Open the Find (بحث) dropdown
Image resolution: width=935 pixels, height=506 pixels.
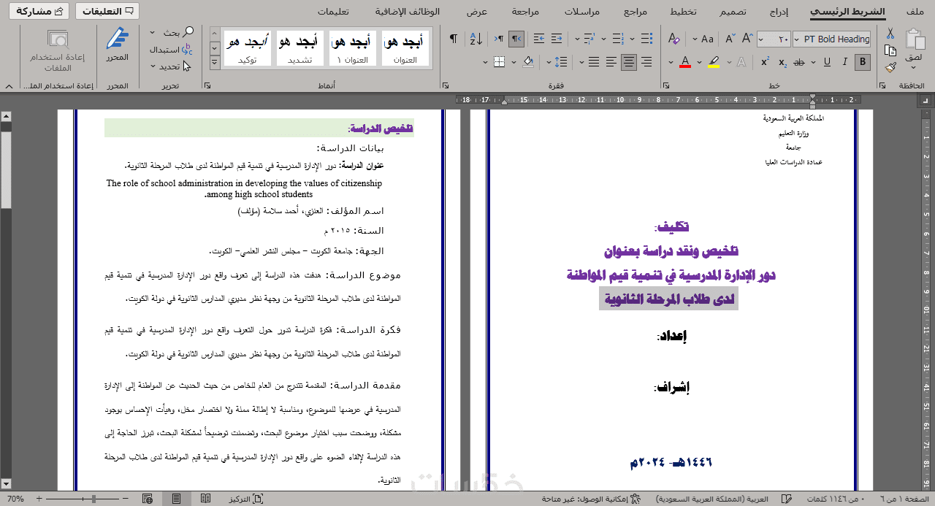pyautogui.click(x=153, y=33)
